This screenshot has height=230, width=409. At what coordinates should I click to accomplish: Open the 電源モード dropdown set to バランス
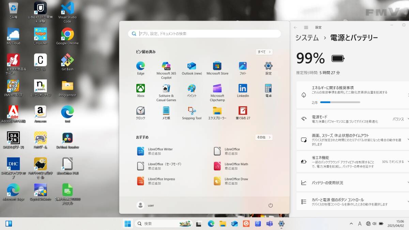point(352,119)
